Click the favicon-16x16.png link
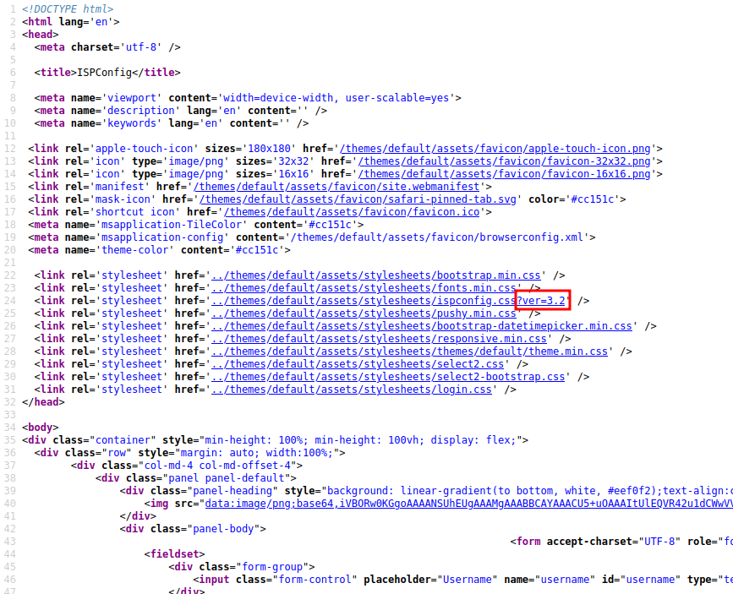 (504, 174)
